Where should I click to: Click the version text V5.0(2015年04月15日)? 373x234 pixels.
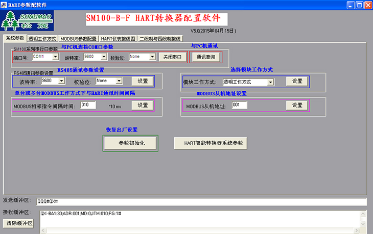(213, 31)
